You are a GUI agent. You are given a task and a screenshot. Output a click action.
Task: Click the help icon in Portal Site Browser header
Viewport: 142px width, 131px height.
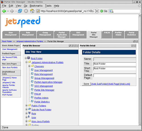click(x=72, y=46)
